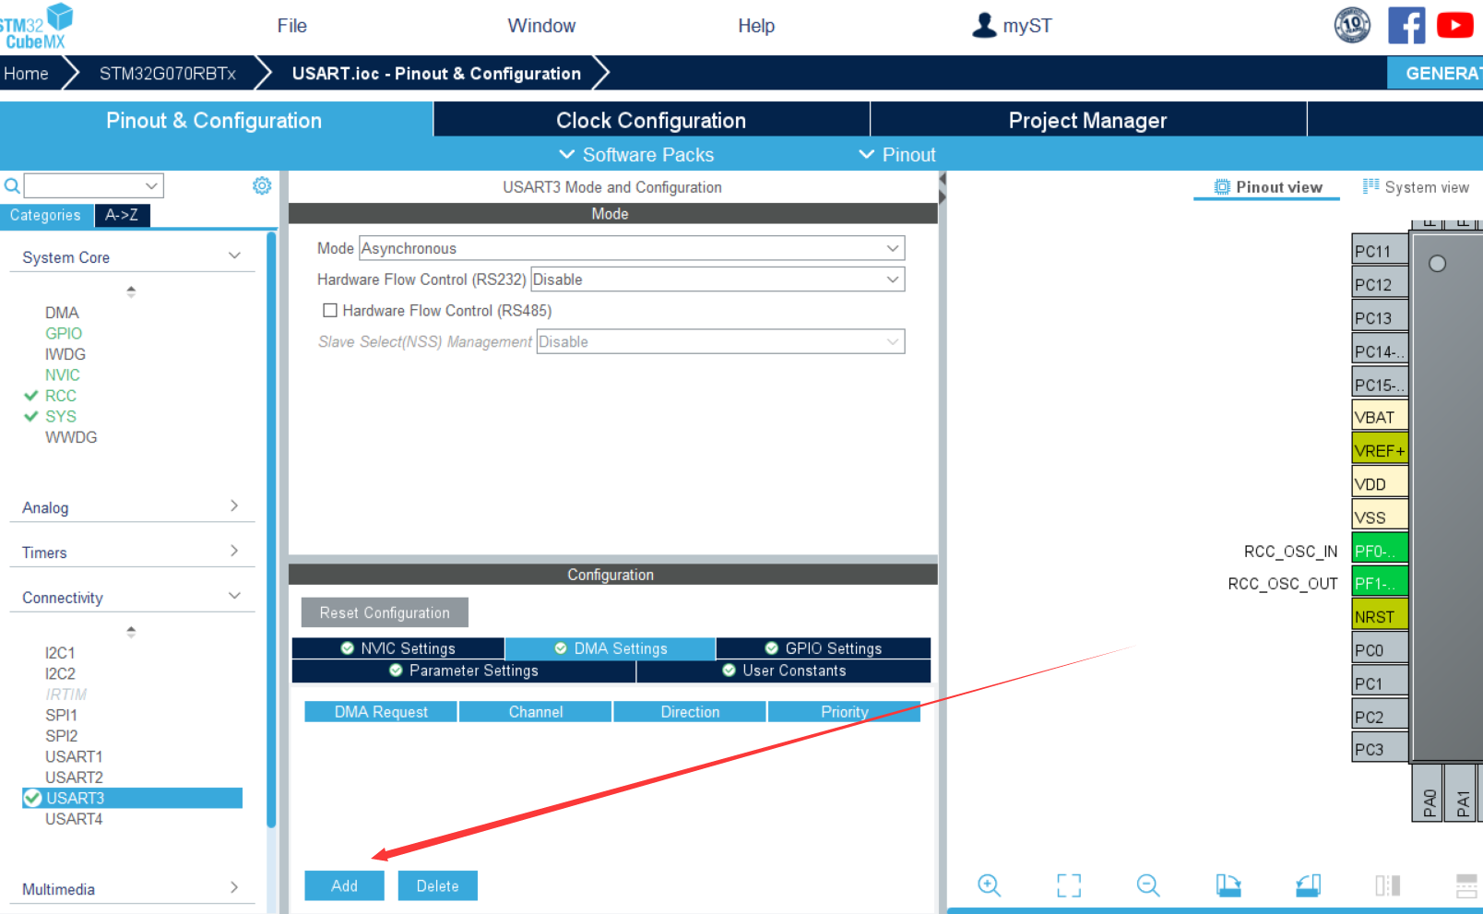1483x914 pixels.
Task: Click the zoom in magnifier icon
Action: pos(989,885)
